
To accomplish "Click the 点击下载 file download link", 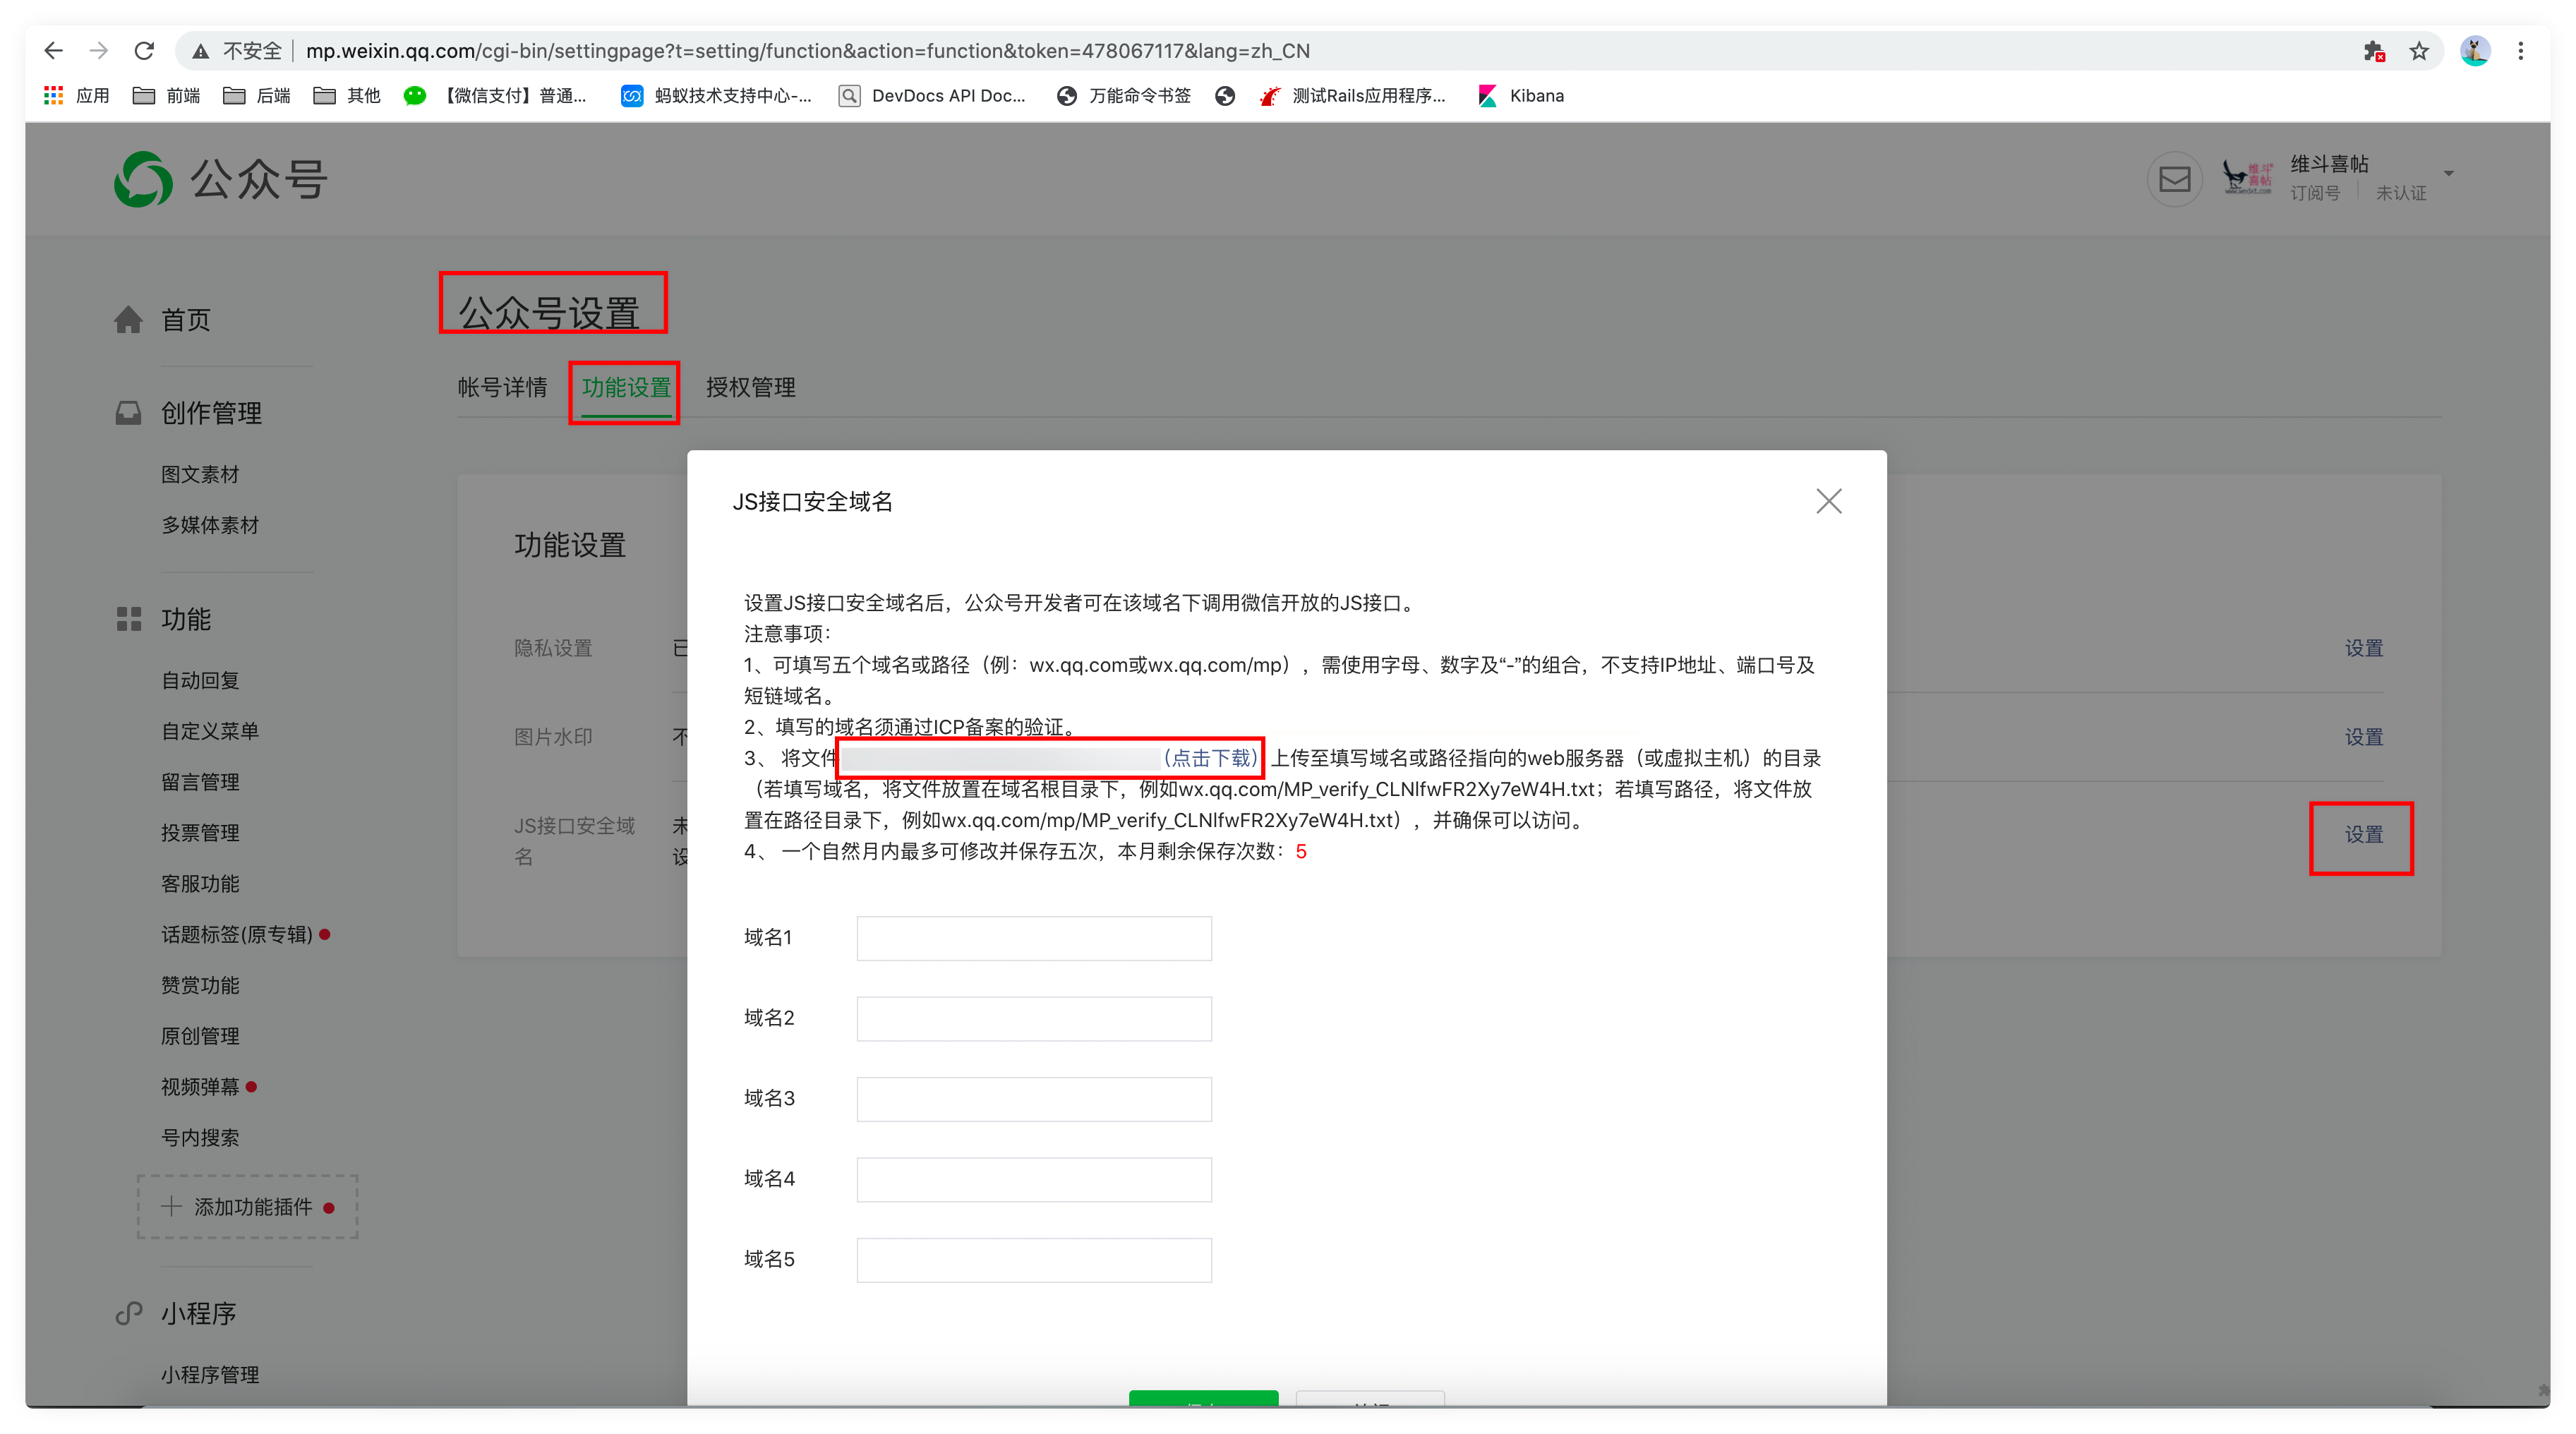I will point(1210,758).
